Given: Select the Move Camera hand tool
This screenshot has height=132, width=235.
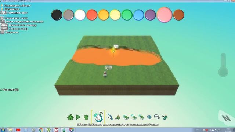Looking at the screenshot, I should (86, 117).
